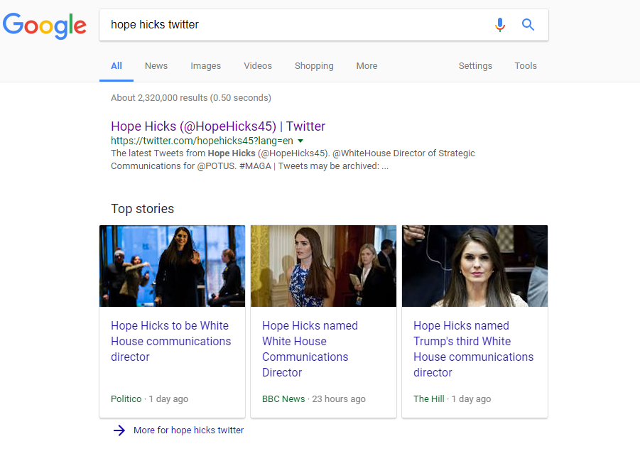The image size is (640, 461).
Task: Switch to the Images tab
Action: click(206, 66)
